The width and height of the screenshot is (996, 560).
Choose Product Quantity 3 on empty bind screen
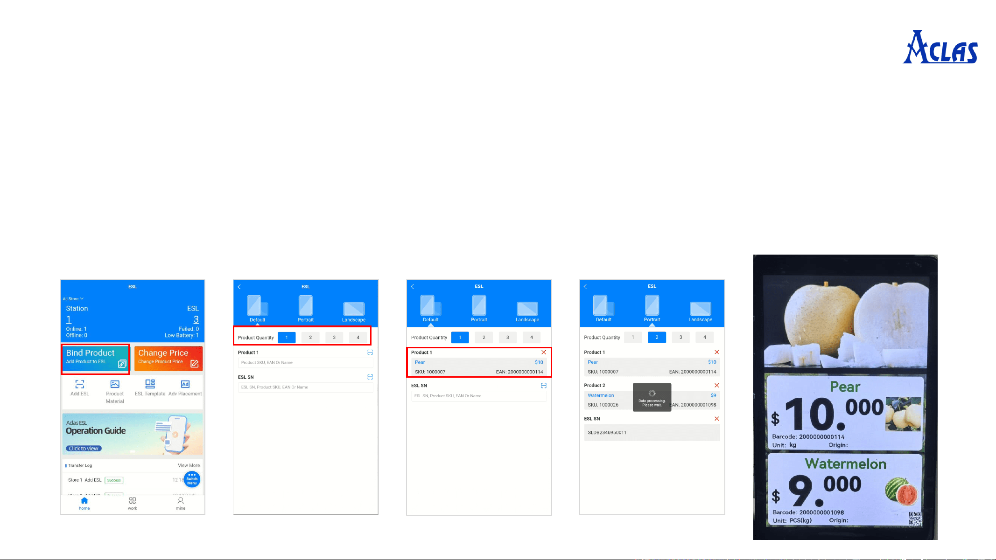(x=334, y=338)
